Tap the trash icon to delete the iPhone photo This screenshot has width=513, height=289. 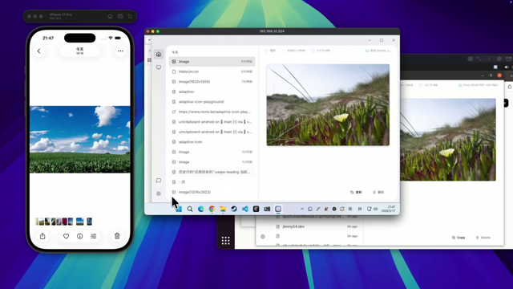point(117,236)
